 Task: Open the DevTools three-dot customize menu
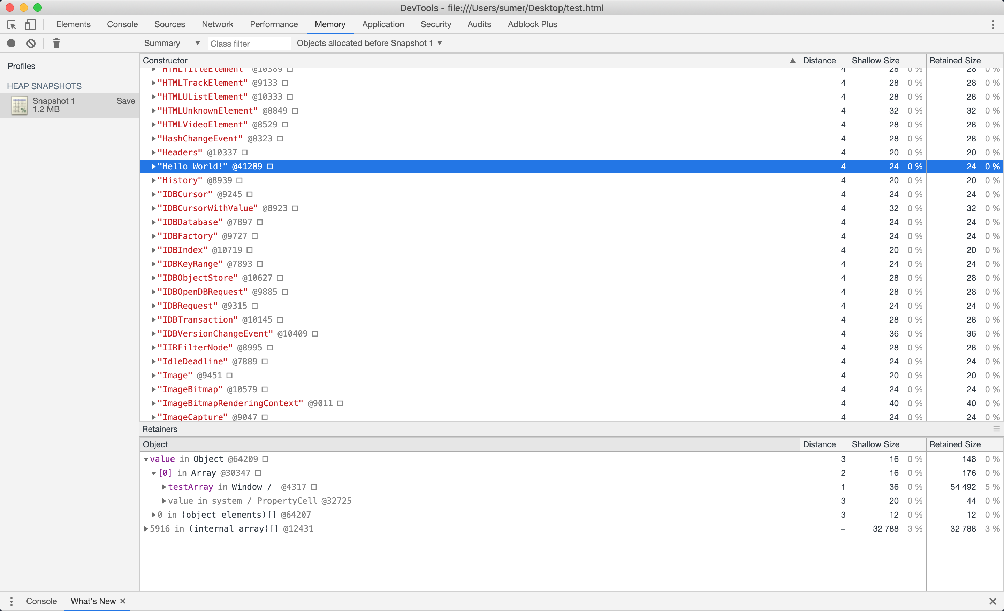click(x=992, y=24)
